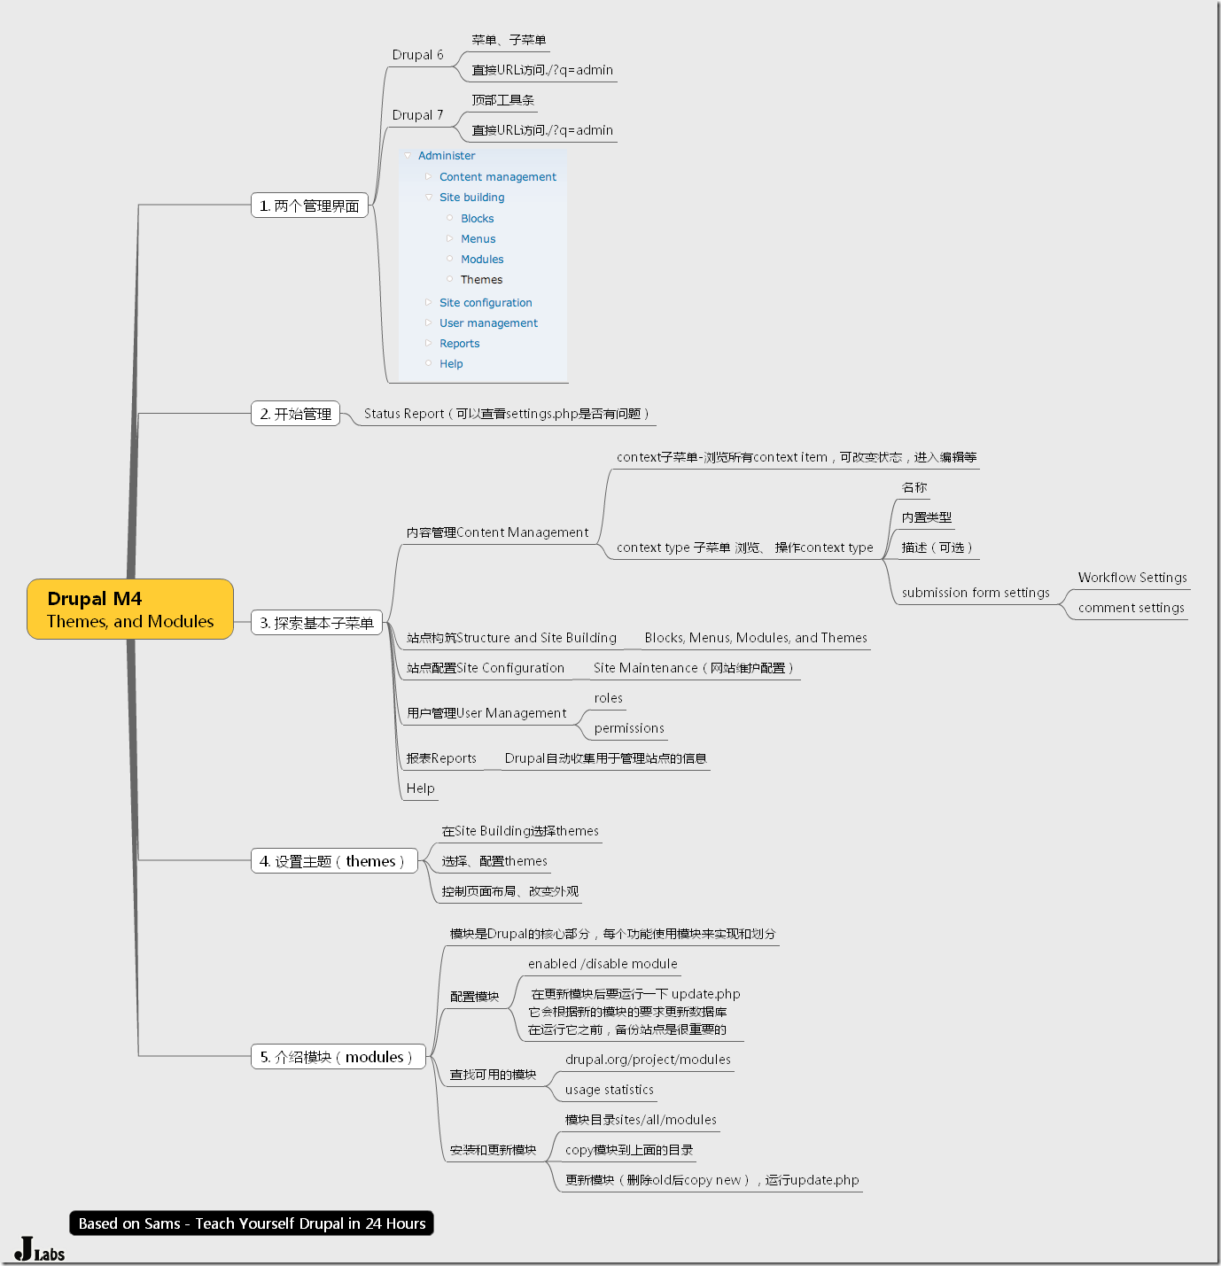
Task: Select 'enabled /disable module' leaf
Action: [x=603, y=964]
